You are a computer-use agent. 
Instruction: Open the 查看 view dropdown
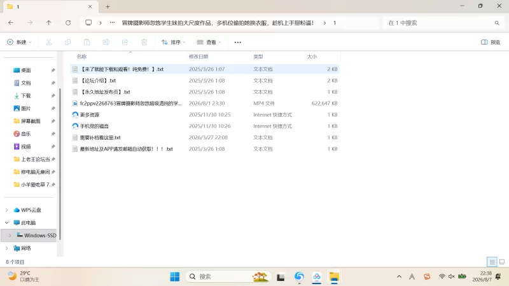point(209,42)
